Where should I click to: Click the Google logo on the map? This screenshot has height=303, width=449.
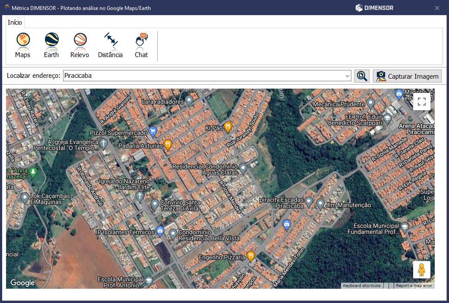click(22, 283)
